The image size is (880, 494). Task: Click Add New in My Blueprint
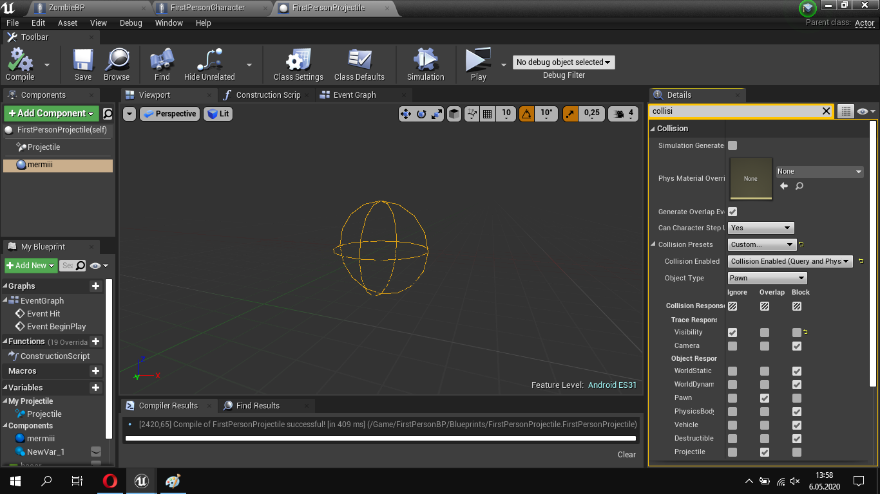(x=31, y=266)
